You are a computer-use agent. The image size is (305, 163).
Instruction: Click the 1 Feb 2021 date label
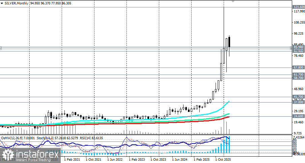pos(72,160)
